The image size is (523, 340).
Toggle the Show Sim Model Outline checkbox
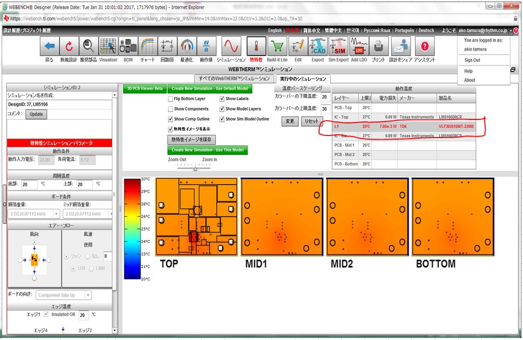pos(222,119)
